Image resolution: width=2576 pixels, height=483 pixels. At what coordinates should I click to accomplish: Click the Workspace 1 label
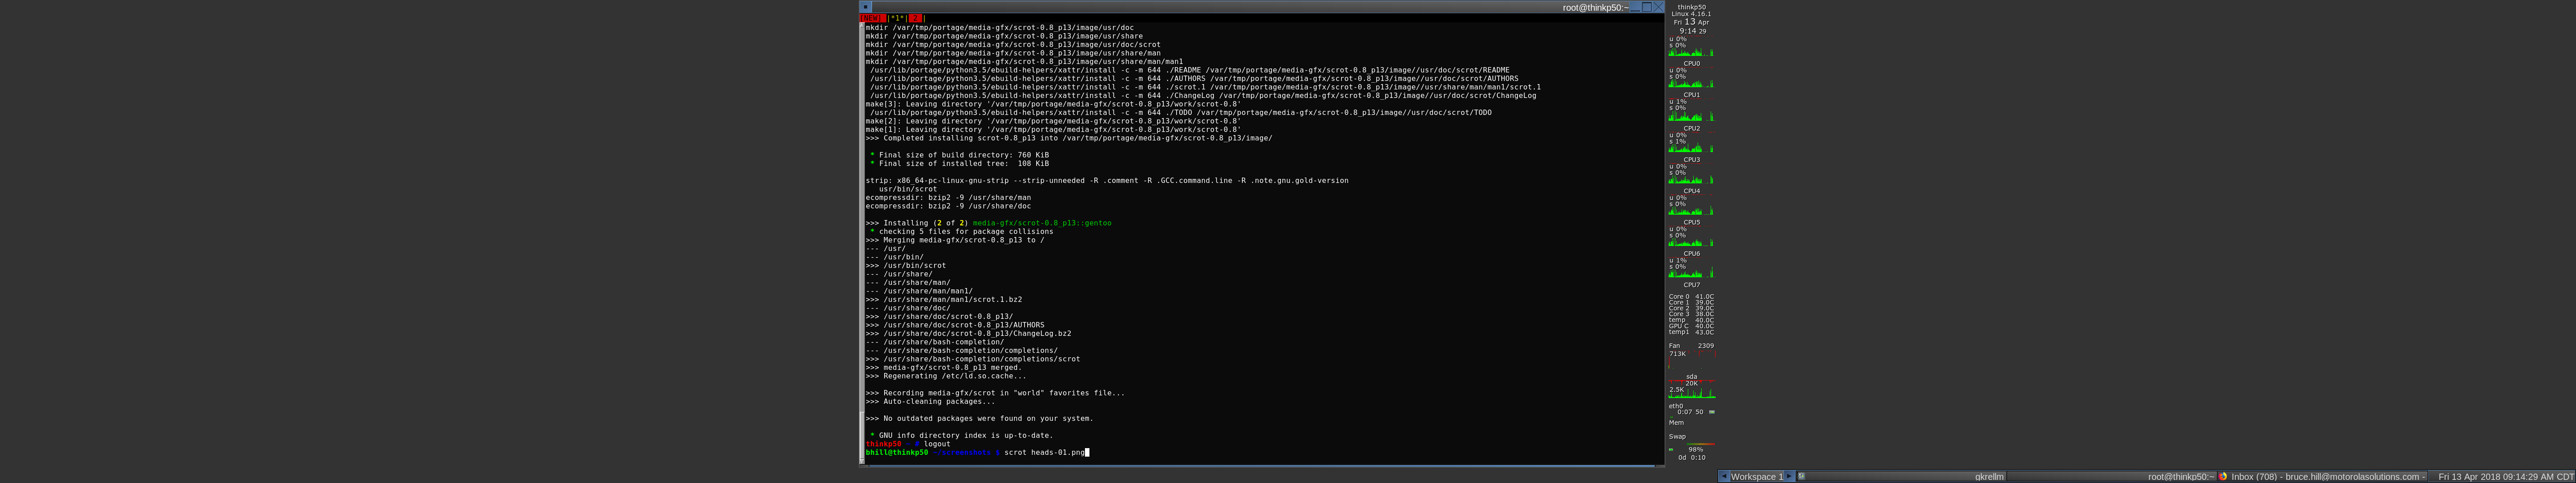[x=1757, y=477]
